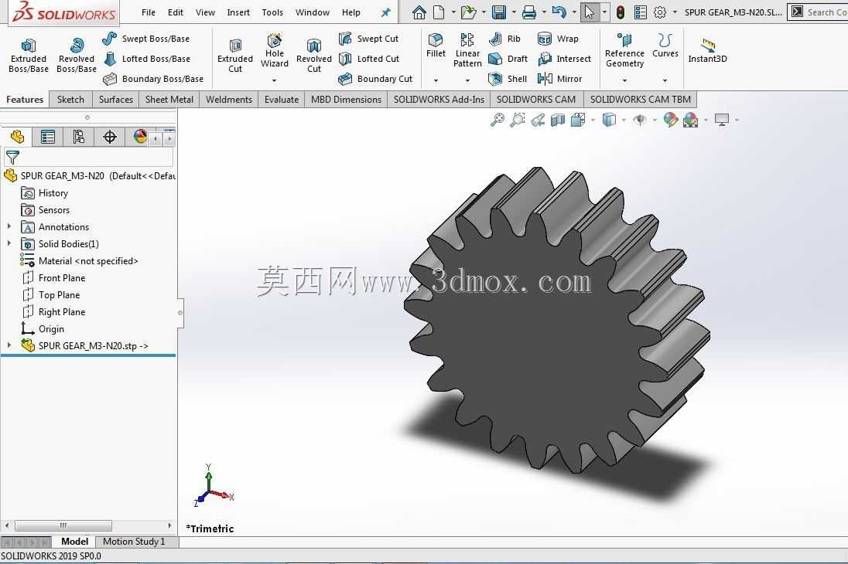Click the feature tree filter field
The width and height of the screenshot is (848, 564).
click(89, 157)
